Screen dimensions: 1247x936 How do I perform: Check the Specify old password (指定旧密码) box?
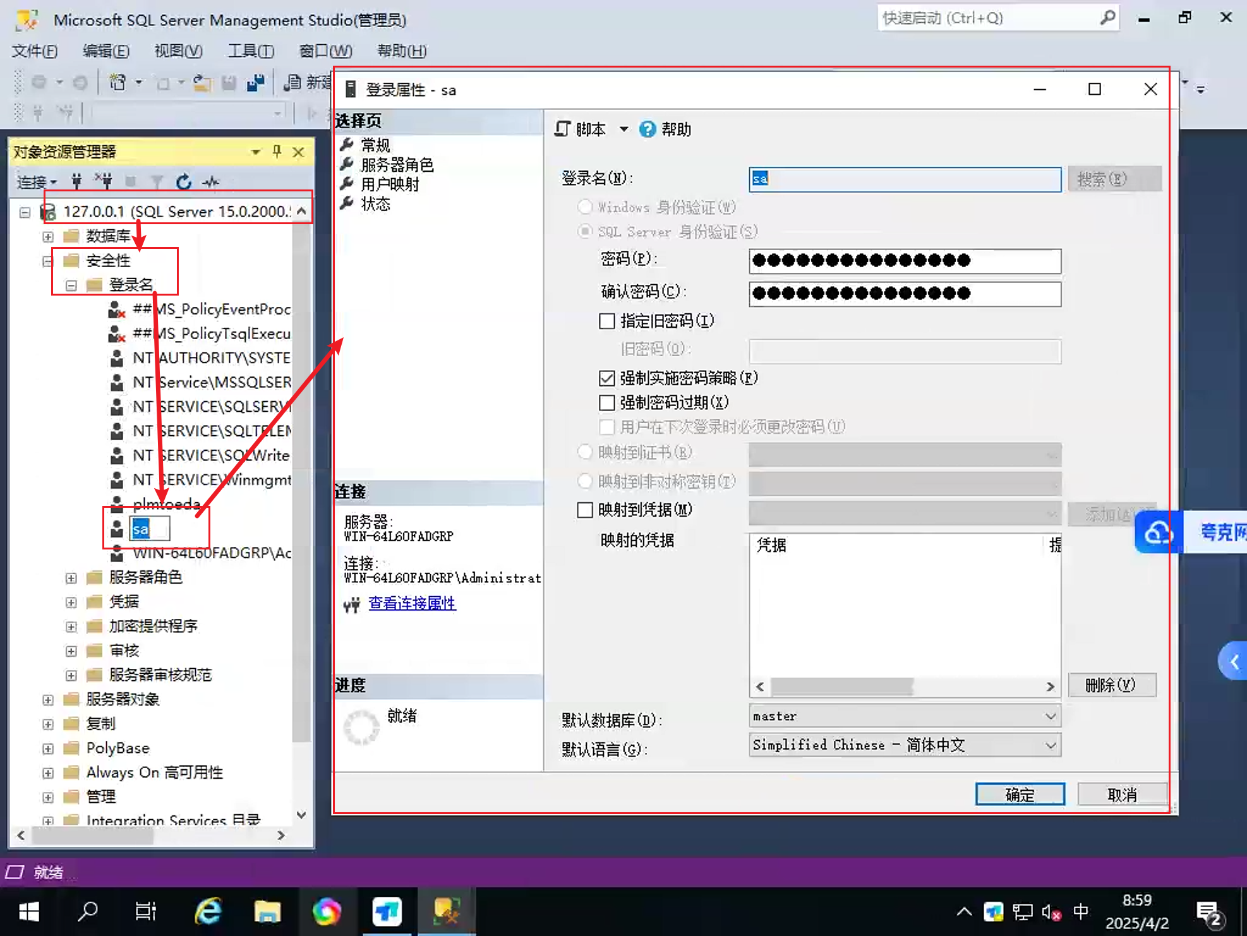(606, 321)
